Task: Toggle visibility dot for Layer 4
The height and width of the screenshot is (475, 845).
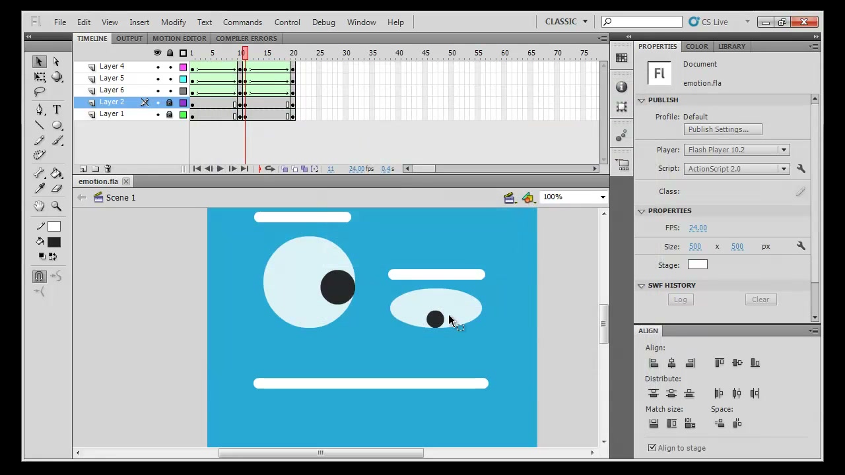Action: coord(157,67)
